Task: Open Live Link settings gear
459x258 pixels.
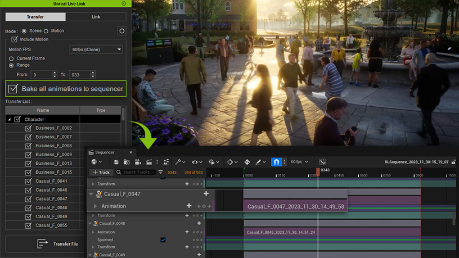Action: (x=121, y=31)
